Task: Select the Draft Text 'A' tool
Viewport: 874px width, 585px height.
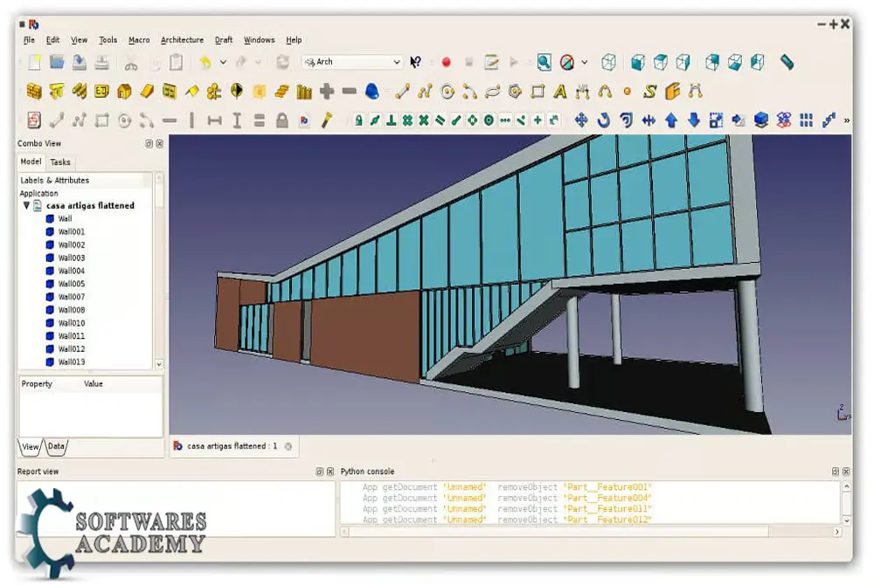Action: (x=560, y=92)
